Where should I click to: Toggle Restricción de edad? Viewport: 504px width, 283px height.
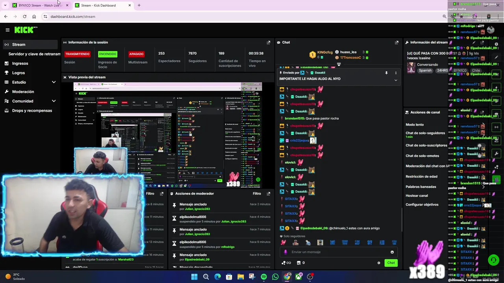421,176
